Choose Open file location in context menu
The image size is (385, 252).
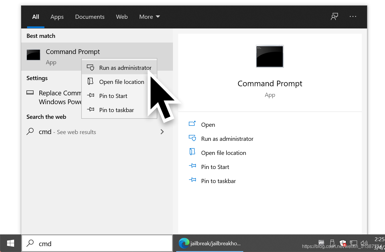pos(119,82)
